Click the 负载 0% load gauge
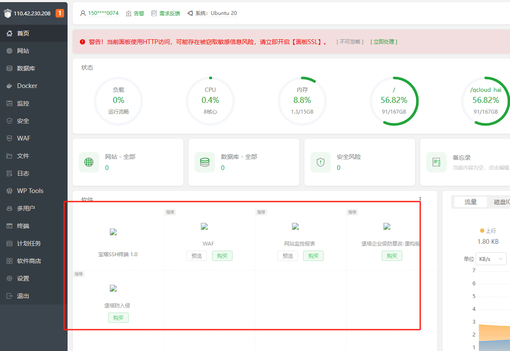 [118, 101]
